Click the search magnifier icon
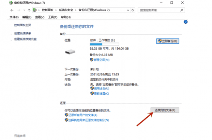 tap(182, 10)
